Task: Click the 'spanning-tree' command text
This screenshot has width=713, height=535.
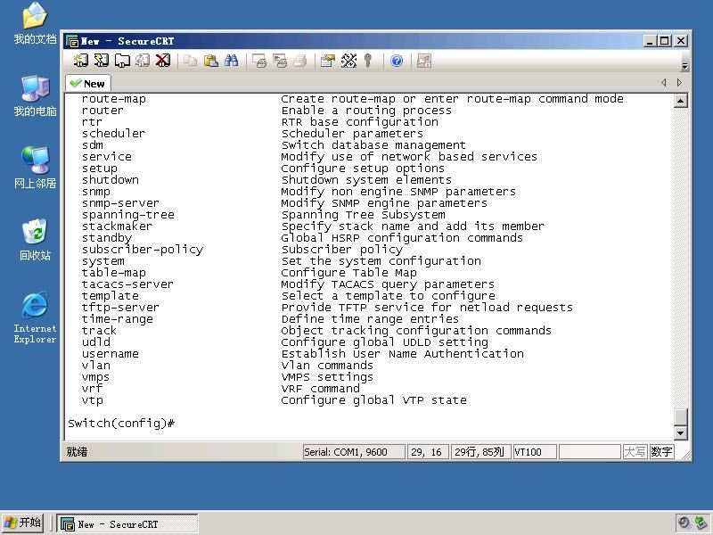Action: pyautogui.click(x=128, y=215)
